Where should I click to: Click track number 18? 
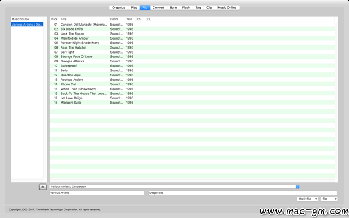click(x=56, y=103)
